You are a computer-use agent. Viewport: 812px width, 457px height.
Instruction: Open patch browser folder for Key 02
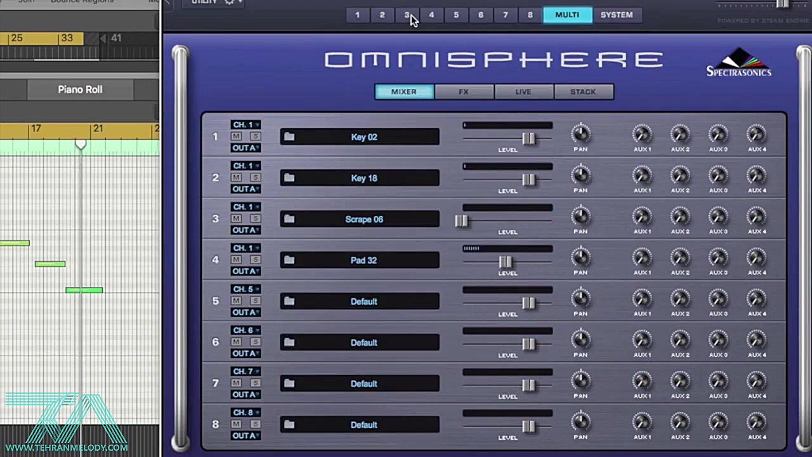click(289, 137)
